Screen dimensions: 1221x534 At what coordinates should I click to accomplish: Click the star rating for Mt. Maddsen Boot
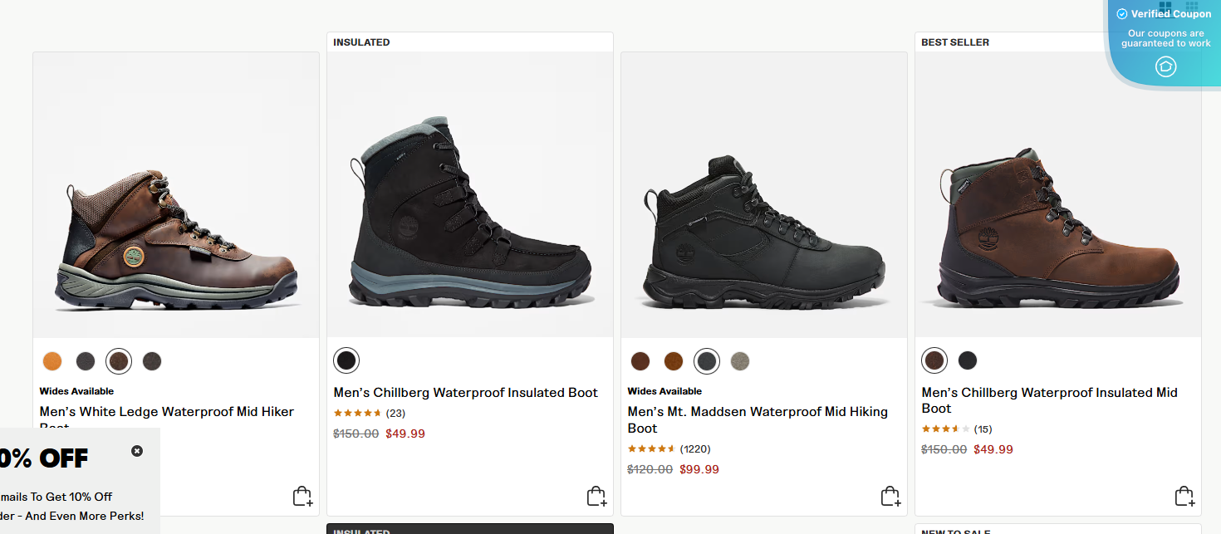click(x=652, y=448)
